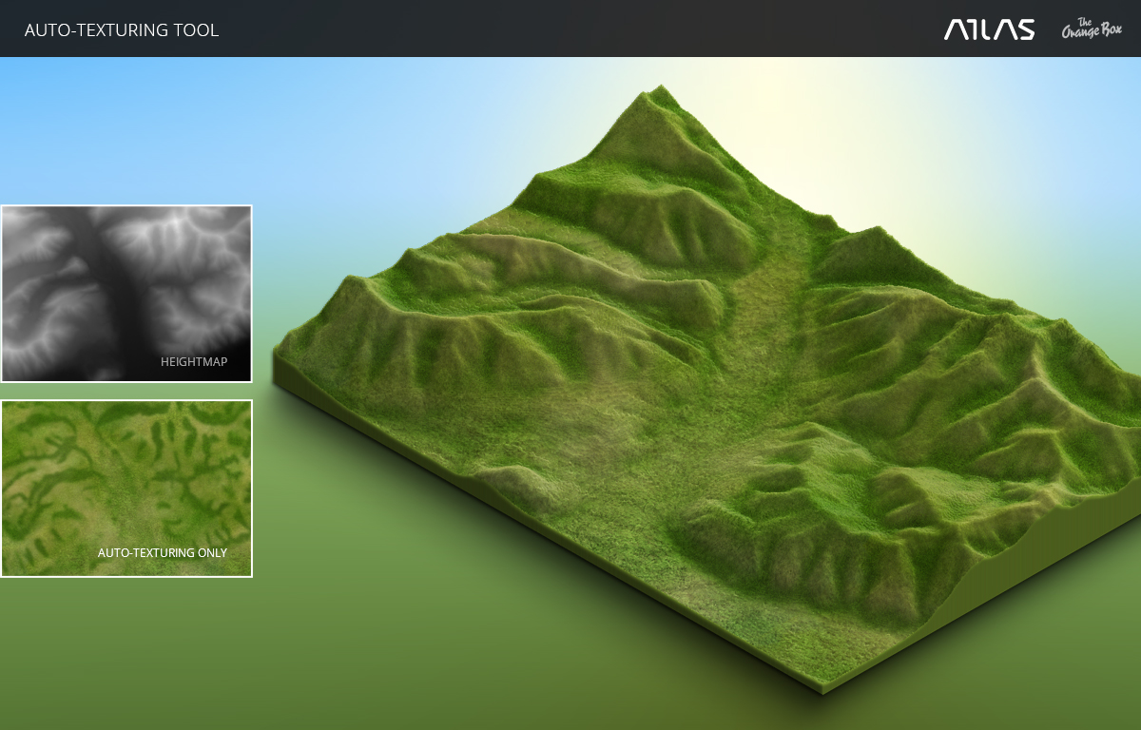Viewport: 1141px width, 730px height.
Task: Click the HEIGHTMAP label text
Action: point(194,361)
